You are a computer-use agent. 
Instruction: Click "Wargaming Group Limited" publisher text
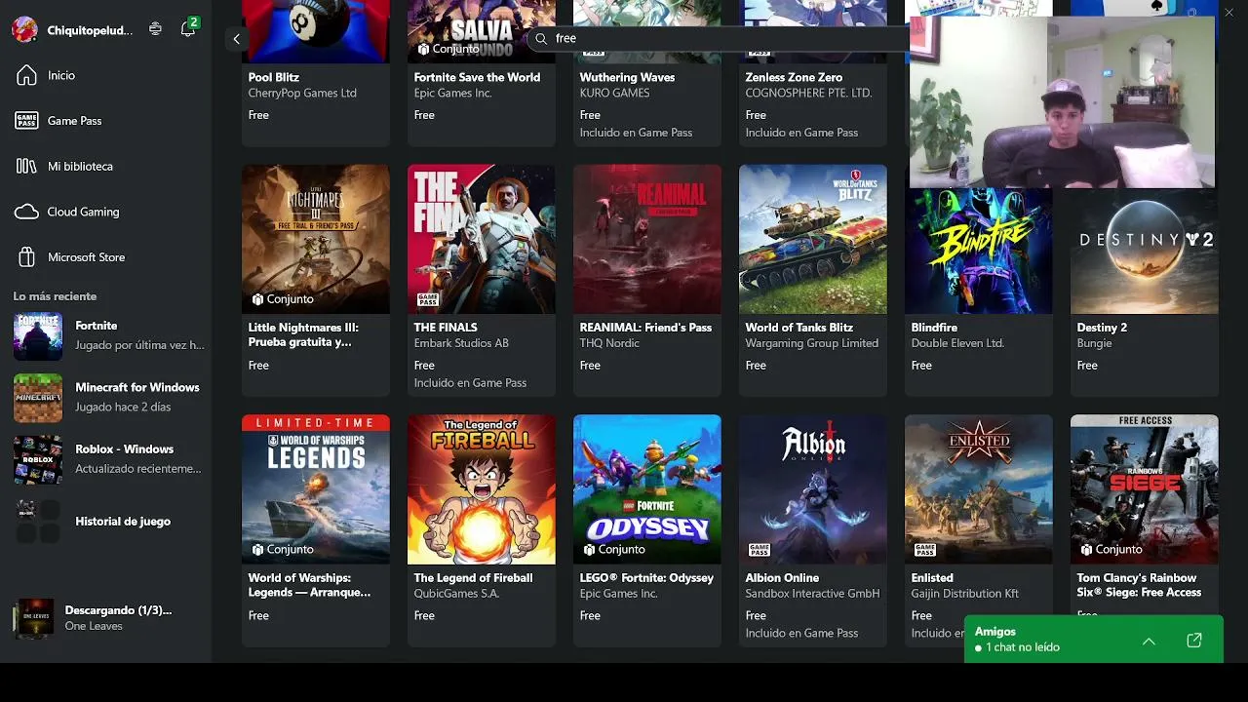[x=812, y=343]
